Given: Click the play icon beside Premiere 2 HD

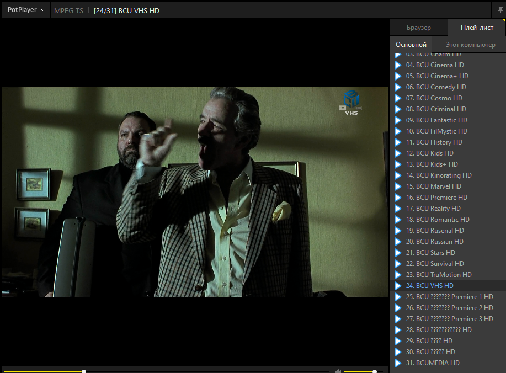Looking at the screenshot, I should tap(398, 308).
